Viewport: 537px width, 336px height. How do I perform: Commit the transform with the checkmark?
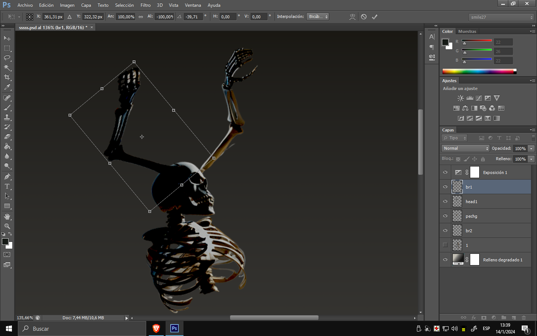tap(375, 17)
